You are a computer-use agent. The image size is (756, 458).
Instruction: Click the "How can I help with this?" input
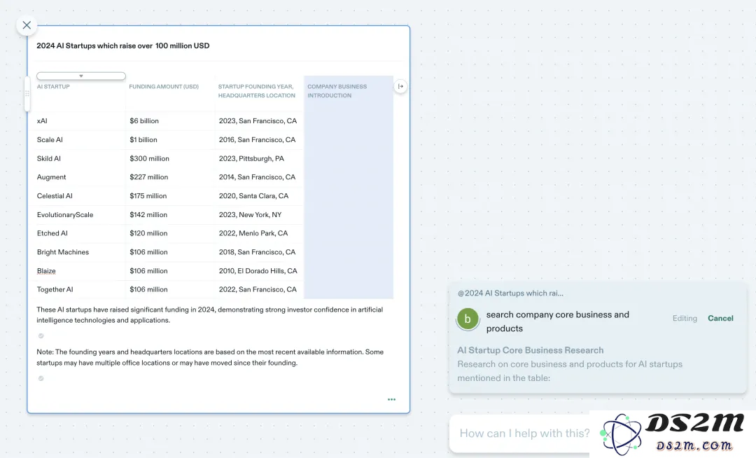click(524, 433)
